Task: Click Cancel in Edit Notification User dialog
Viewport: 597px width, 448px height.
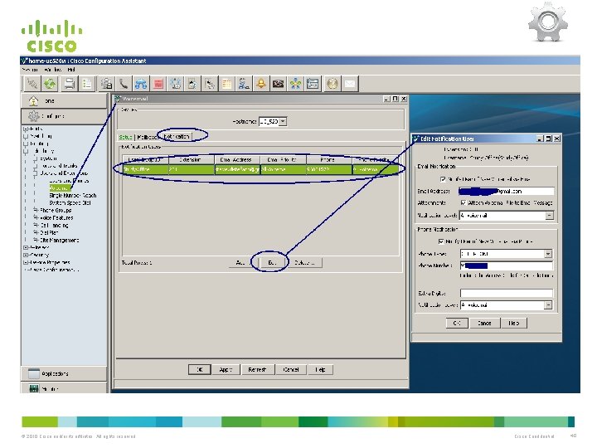Action: pyautogui.click(x=484, y=323)
